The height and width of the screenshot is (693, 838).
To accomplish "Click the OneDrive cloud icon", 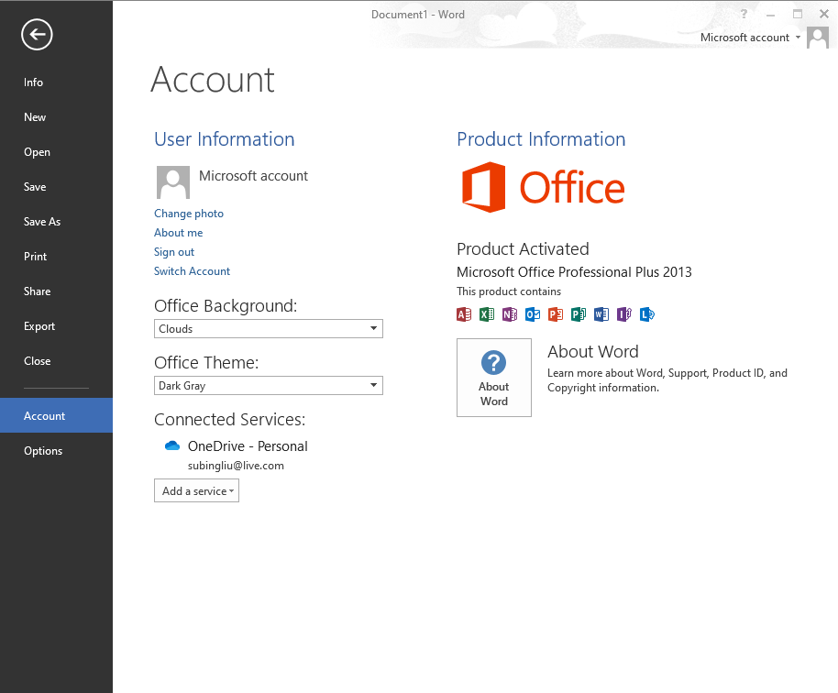I will [x=172, y=445].
